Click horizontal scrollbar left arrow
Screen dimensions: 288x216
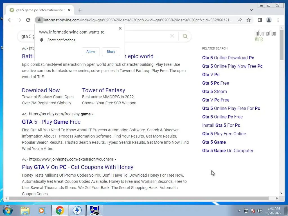pyautogui.click(x=6, y=198)
